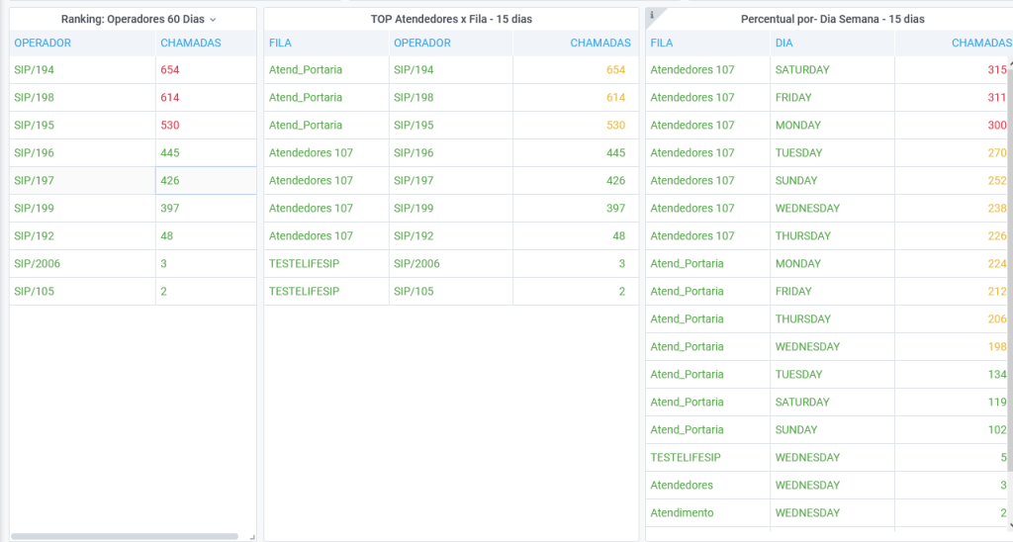Image resolution: width=1013 pixels, height=542 pixels.
Task: Click the red 315 calls value
Action: click(996, 70)
